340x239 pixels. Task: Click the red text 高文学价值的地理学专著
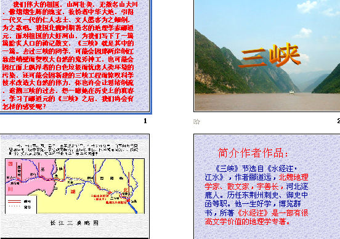(248, 222)
